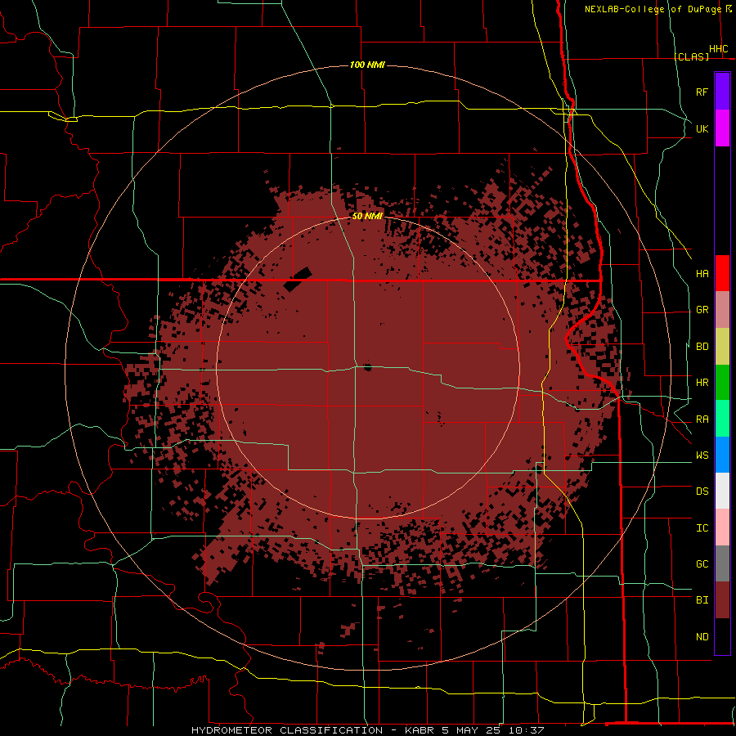736x736 pixels.
Task: Pick the DS white legend swatch
Action: coord(722,491)
